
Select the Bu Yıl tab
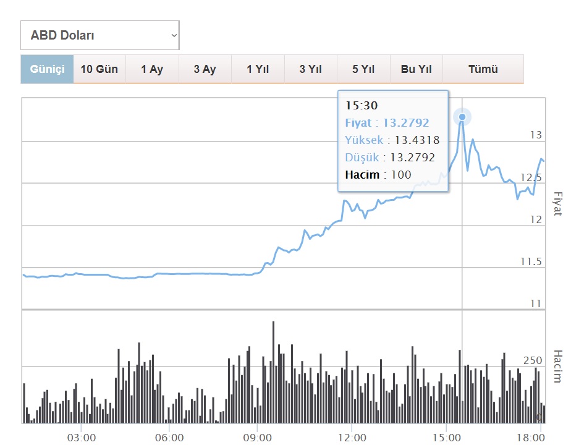tap(417, 69)
